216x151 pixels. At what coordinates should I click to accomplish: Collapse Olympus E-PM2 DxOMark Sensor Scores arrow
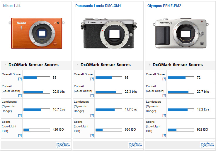point(149,64)
